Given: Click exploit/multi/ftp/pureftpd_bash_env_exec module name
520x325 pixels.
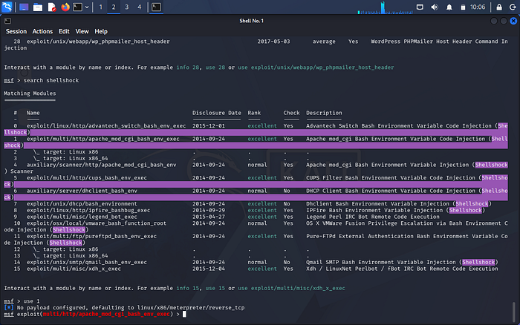Looking at the screenshot, I should coord(91,236).
